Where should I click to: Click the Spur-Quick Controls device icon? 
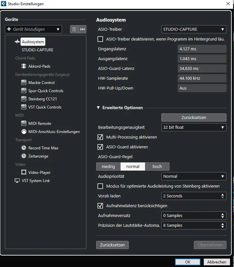point(24,91)
